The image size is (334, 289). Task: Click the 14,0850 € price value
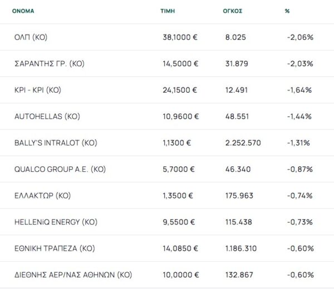click(179, 248)
